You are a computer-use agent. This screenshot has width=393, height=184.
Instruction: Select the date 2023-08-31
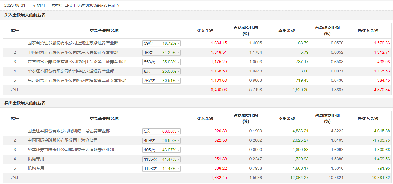click(15, 5)
